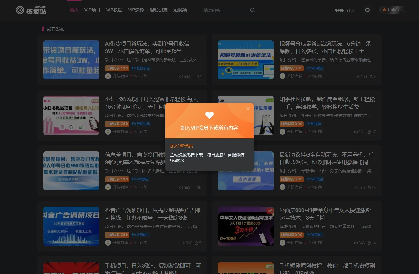Open the 抖音广告调研项目 article title
The width and height of the screenshot is (419, 274).
tap(153, 214)
